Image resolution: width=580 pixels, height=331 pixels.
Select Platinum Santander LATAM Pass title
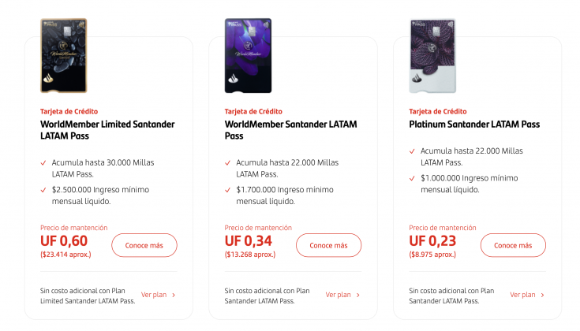click(474, 125)
